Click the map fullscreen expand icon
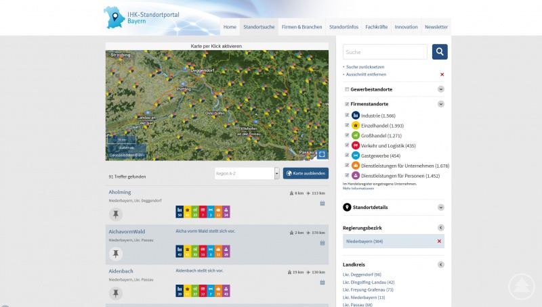The image size is (542, 307). point(322,154)
